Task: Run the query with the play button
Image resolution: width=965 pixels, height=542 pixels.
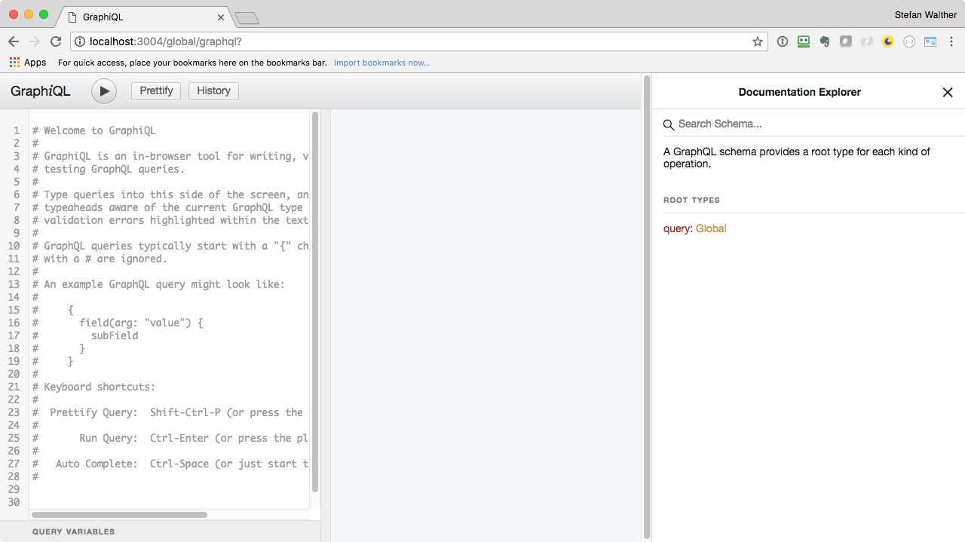Action: (104, 91)
